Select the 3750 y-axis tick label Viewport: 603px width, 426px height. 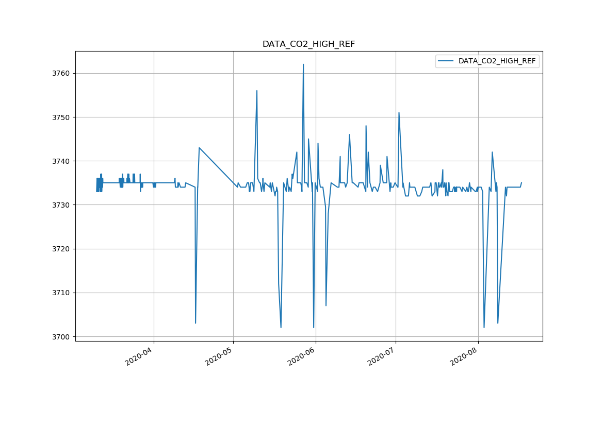61,117
